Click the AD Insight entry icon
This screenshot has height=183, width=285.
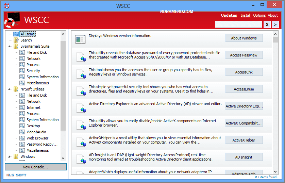pyautogui.click(x=81, y=159)
